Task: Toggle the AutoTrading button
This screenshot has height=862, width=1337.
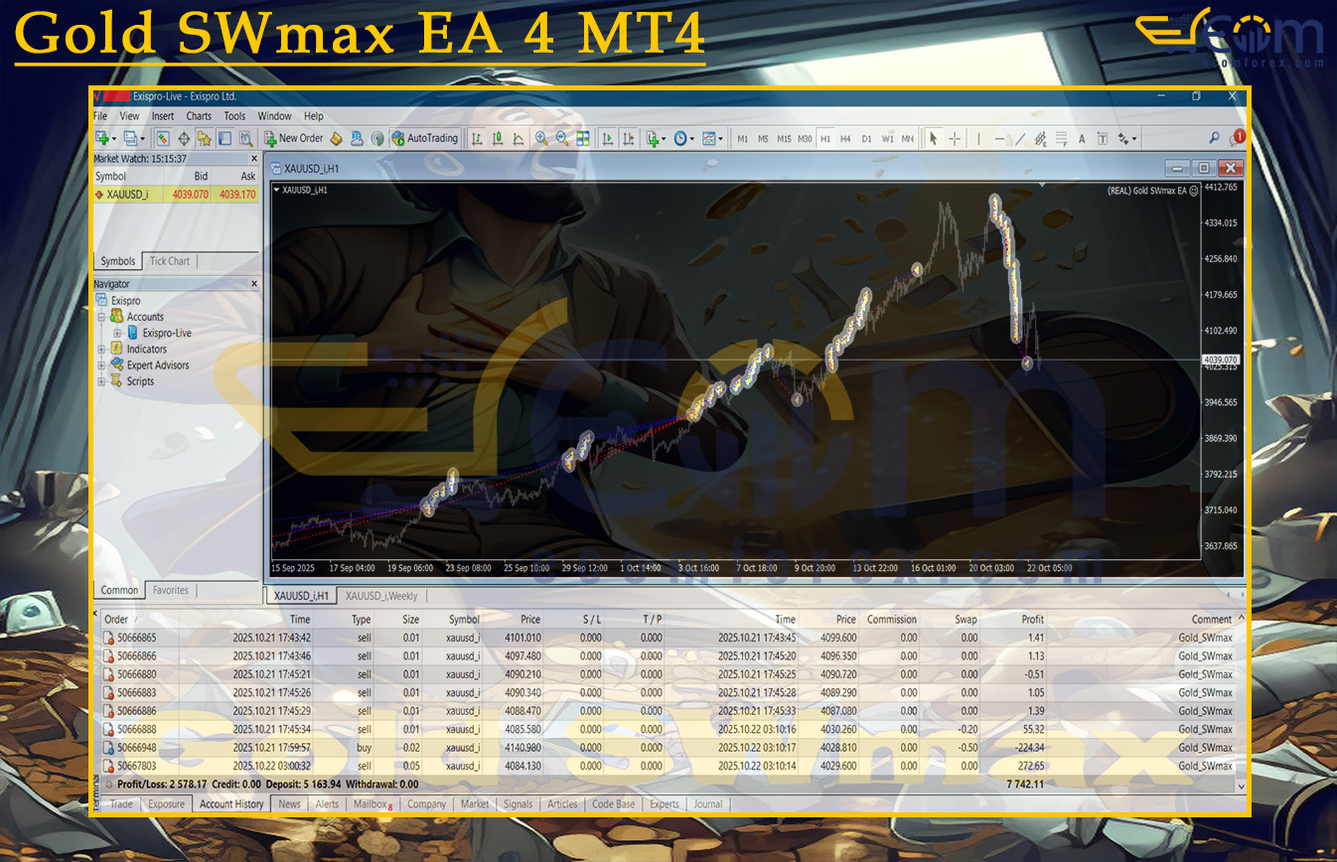Action: pos(425,139)
